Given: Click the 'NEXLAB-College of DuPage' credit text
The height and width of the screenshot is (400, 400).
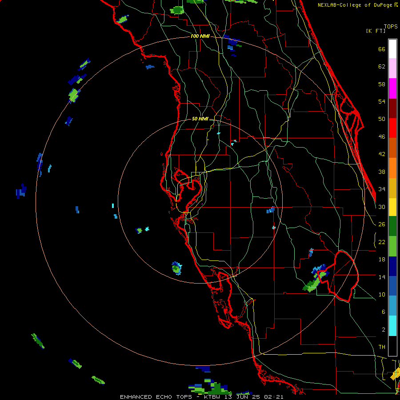Looking at the screenshot, I should pyautogui.click(x=355, y=5).
